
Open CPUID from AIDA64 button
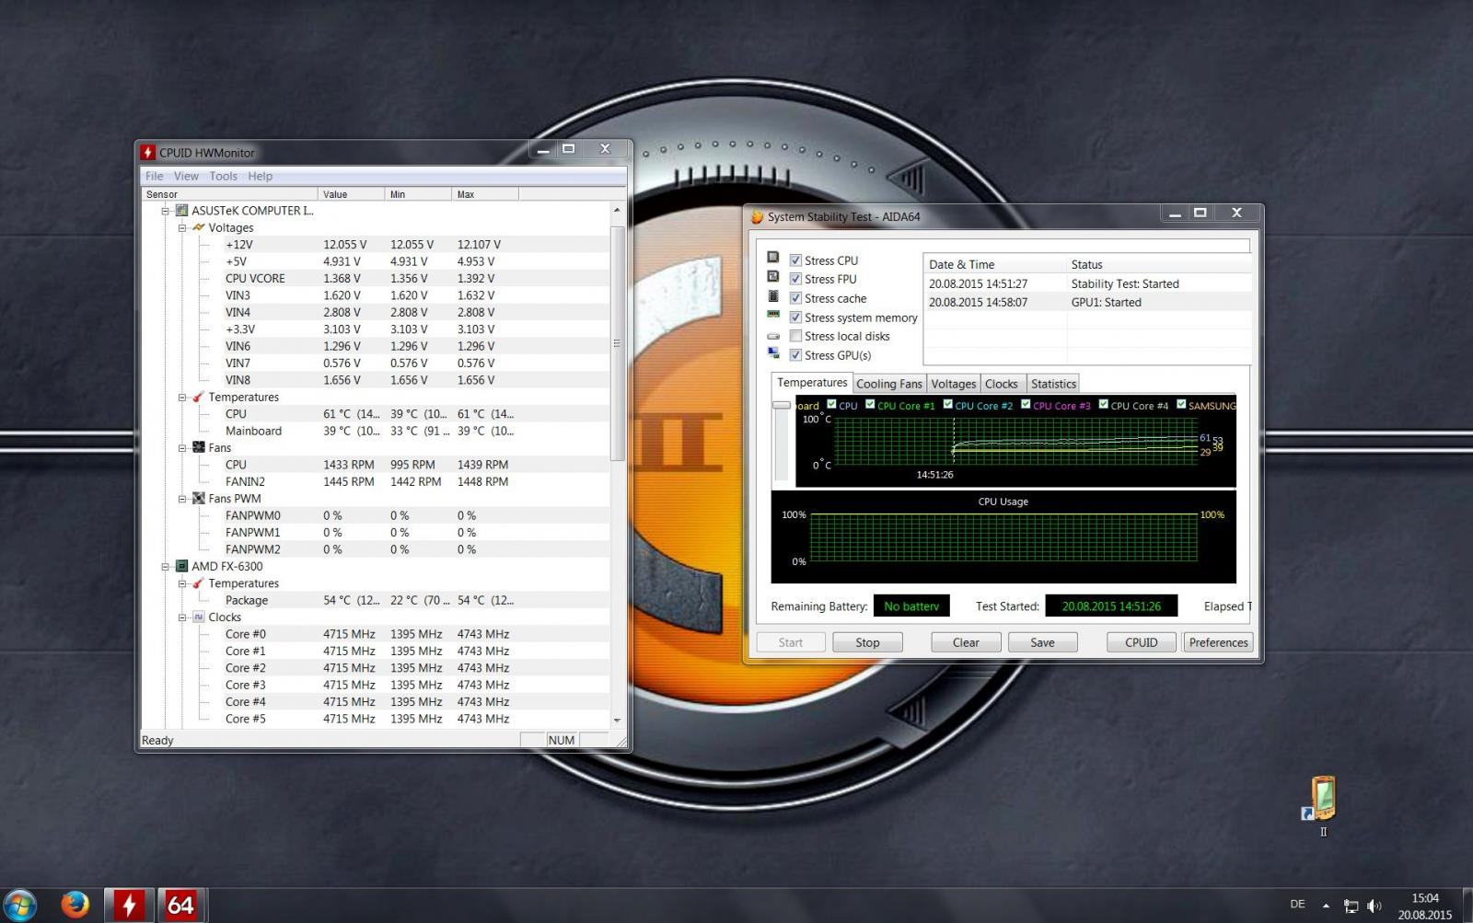[x=1141, y=642]
